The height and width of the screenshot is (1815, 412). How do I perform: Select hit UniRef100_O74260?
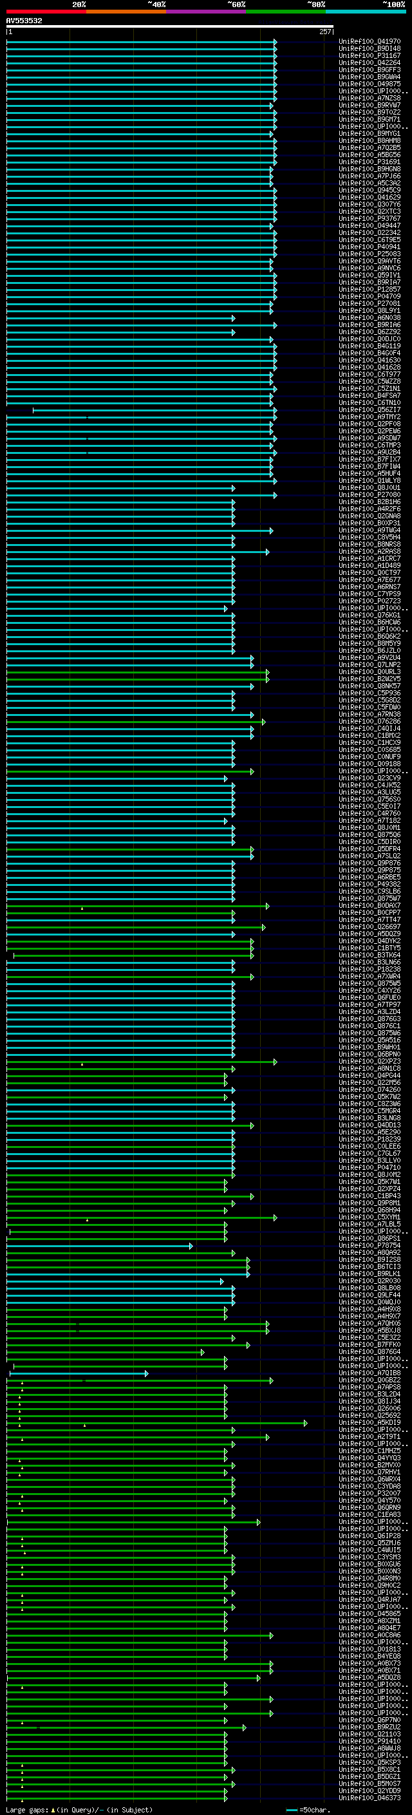click(x=370, y=1089)
